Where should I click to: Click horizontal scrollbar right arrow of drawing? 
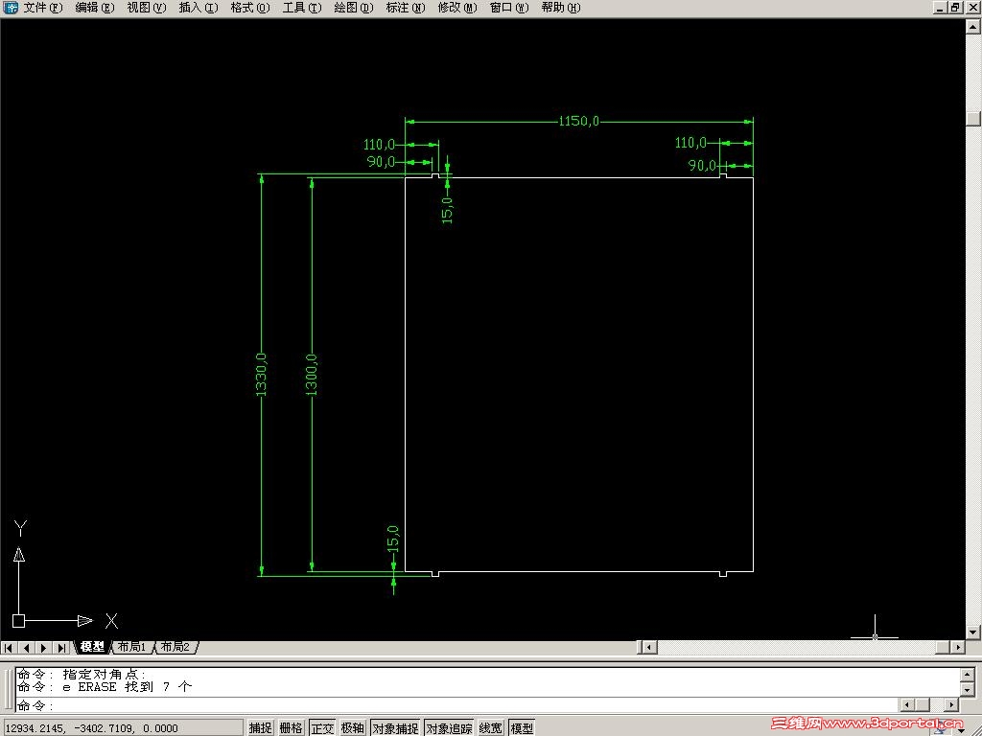coord(958,647)
